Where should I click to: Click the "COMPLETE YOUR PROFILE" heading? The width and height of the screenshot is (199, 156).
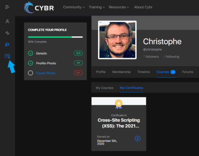click(48, 30)
